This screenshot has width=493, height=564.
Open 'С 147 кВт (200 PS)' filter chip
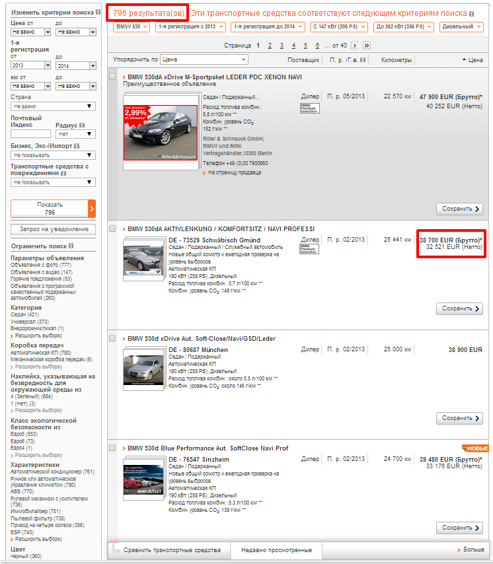coord(339,27)
